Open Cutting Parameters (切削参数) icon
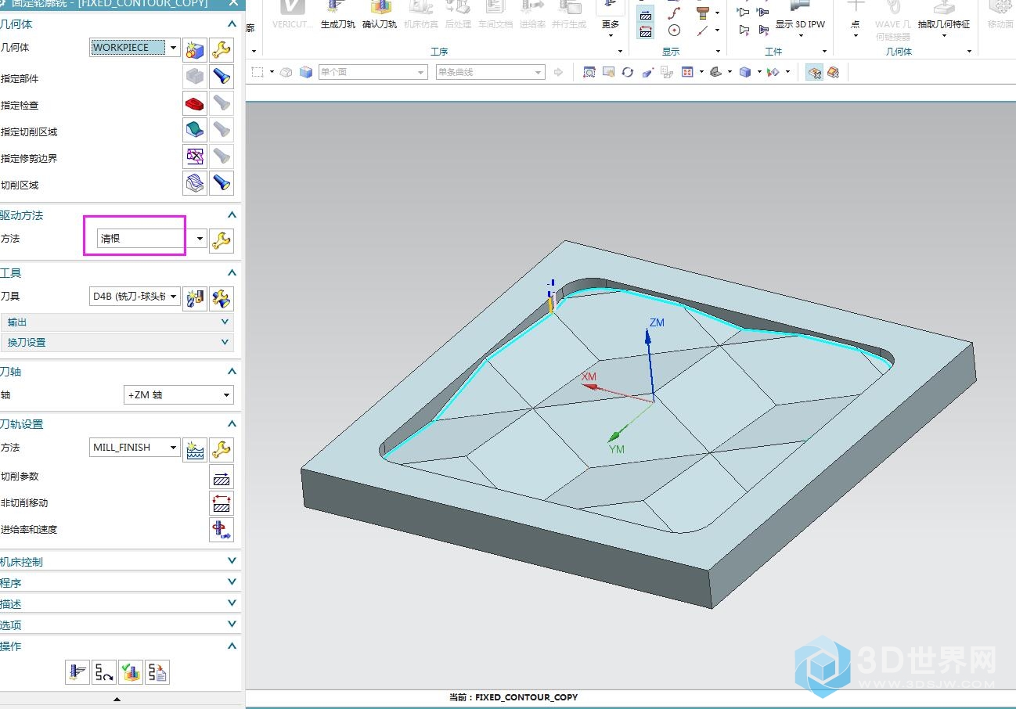 tap(222, 477)
